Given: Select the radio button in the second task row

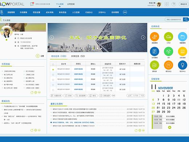Looking at the screenshot, I should point(53,75).
